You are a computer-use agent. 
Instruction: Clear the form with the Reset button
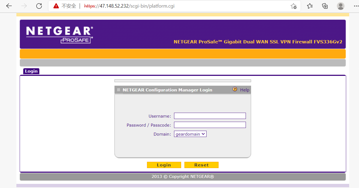coord(201,165)
